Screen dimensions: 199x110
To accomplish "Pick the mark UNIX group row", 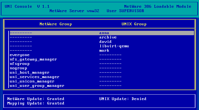I will coord(102,51).
